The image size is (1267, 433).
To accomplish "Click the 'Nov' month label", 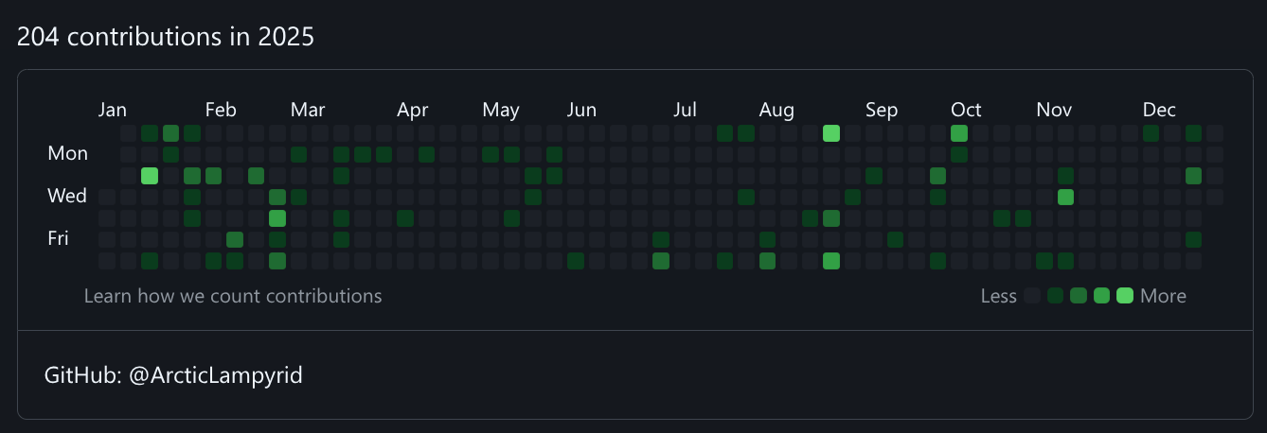I will tap(1054, 111).
